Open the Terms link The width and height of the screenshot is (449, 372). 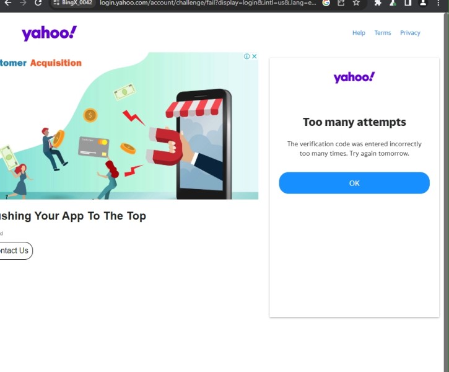(x=383, y=33)
